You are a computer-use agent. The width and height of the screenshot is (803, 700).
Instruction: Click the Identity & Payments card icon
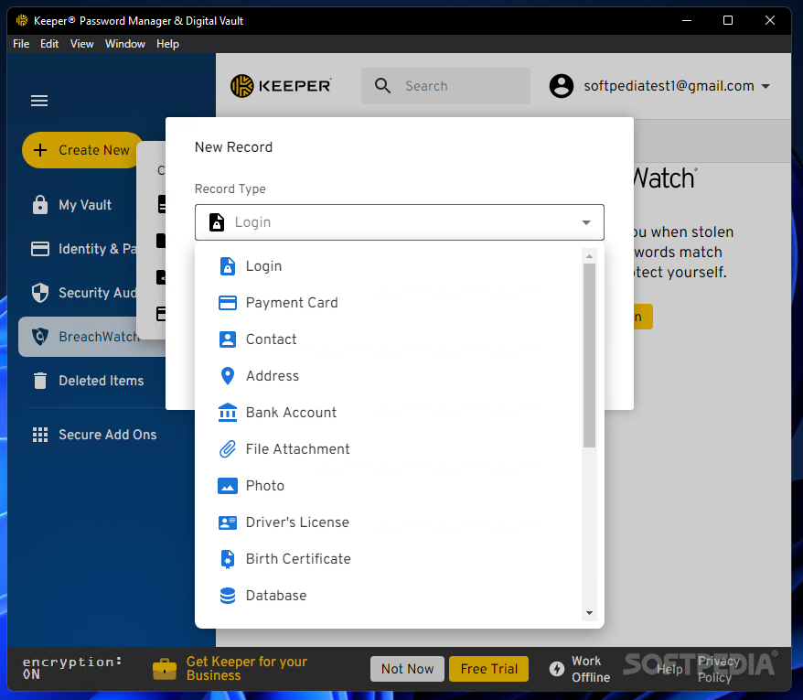pyautogui.click(x=40, y=249)
